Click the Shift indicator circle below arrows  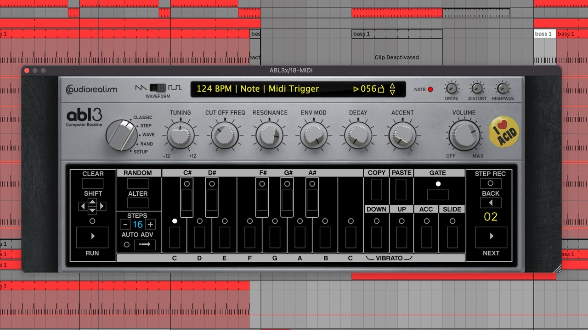click(x=92, y=221)
